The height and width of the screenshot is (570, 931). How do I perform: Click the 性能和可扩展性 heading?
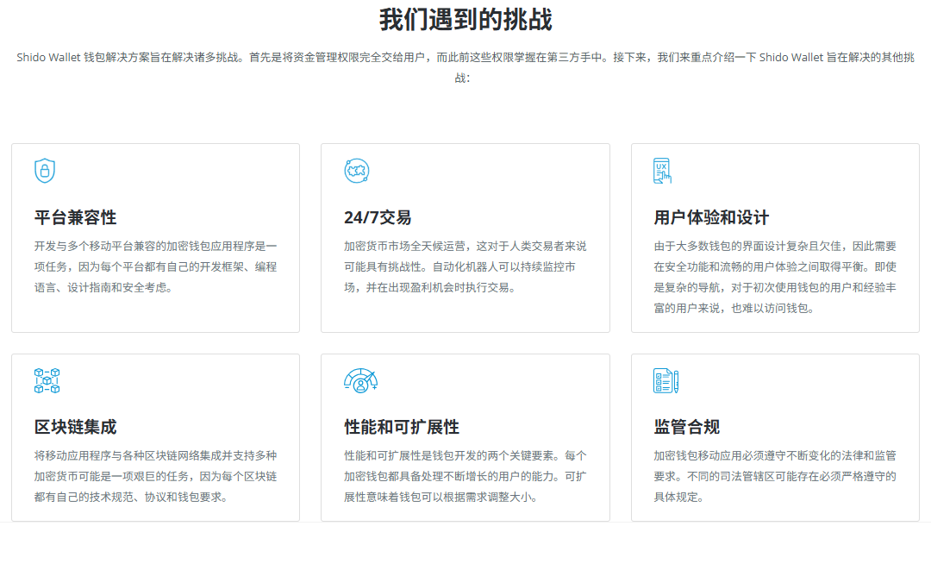click(x=402, y=427)
